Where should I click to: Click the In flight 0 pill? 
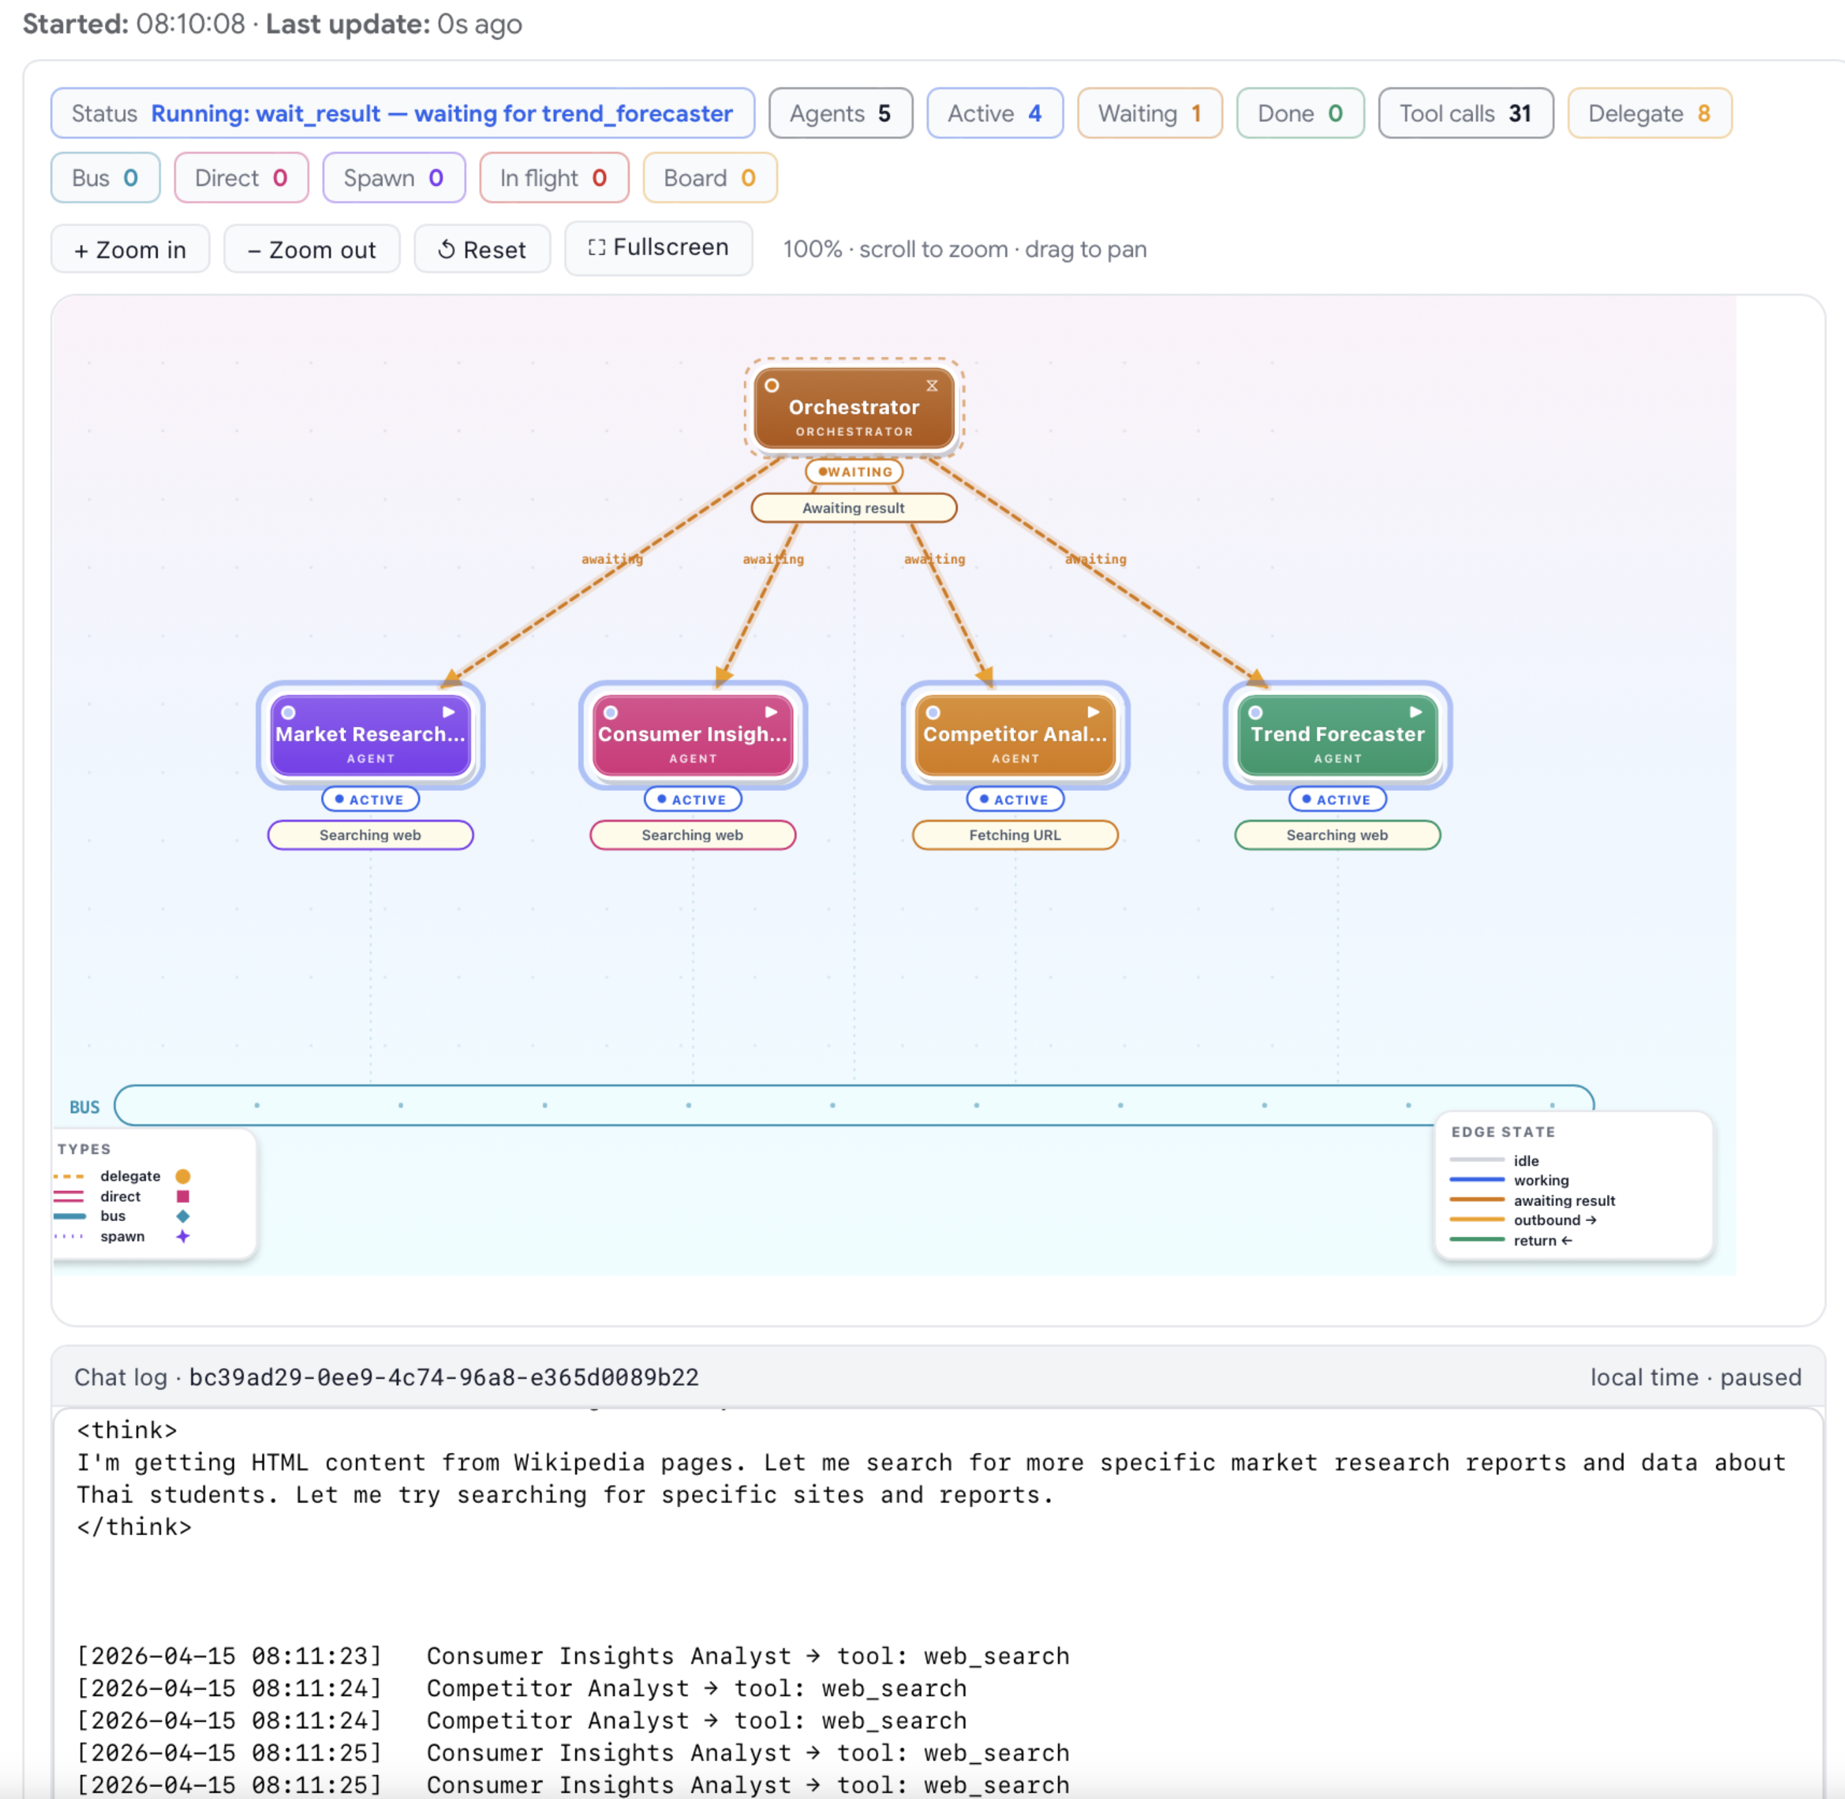pos(554,178)
